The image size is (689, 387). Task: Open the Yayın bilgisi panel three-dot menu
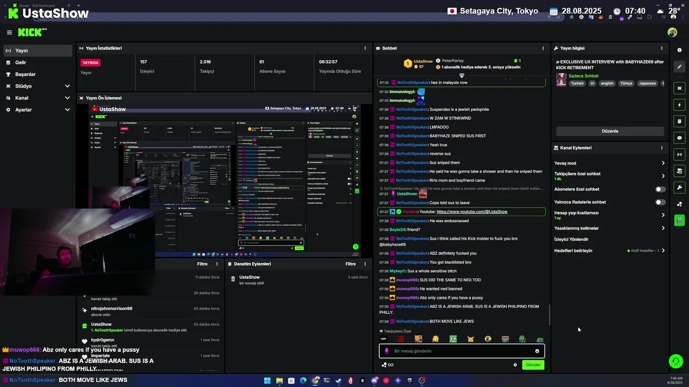[x=662, y=48]
